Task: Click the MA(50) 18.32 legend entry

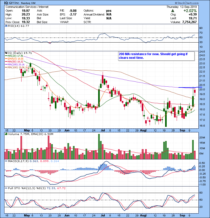Action: click(14, 61)
